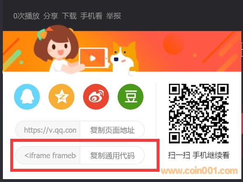243x182 pixels.
Task: Share to QQ via penguin icon
Action: 27,97
